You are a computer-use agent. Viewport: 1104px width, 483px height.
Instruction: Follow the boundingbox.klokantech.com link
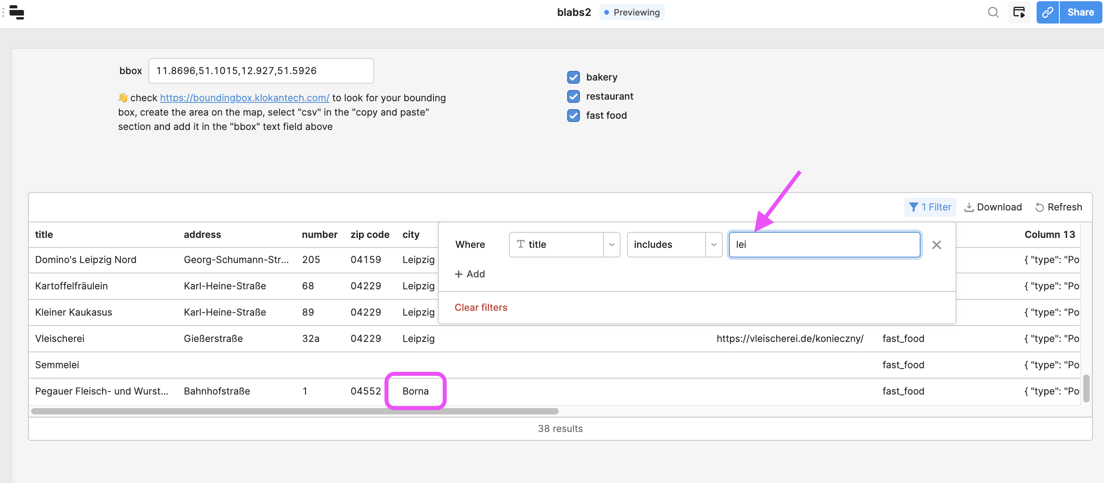click(x=244, y=98)
